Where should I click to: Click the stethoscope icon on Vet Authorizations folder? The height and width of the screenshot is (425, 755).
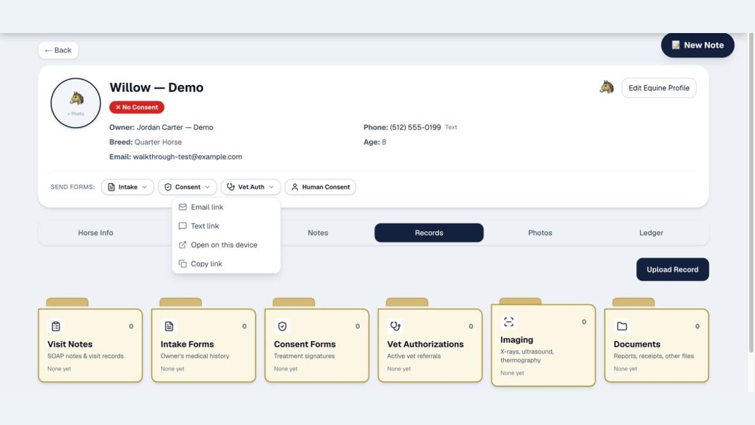click(x=396, y=326)
